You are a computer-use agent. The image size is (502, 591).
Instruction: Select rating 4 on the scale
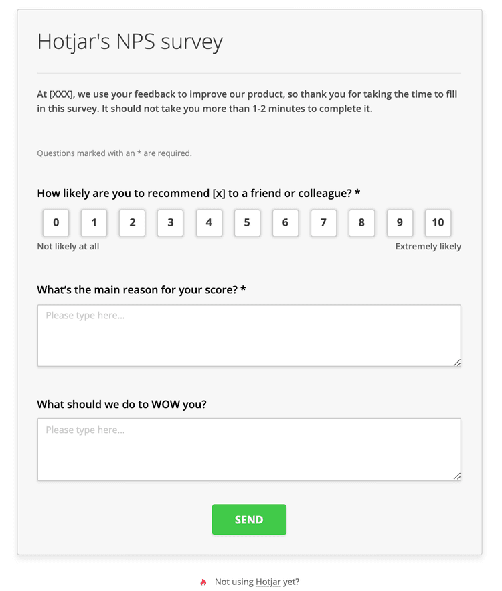coord(209,222)
